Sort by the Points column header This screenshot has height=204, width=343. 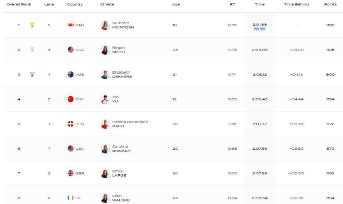point(330,4)
